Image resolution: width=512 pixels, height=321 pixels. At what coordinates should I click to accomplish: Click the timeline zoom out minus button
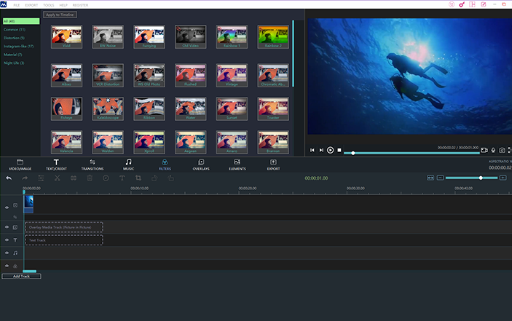[440, 178]
